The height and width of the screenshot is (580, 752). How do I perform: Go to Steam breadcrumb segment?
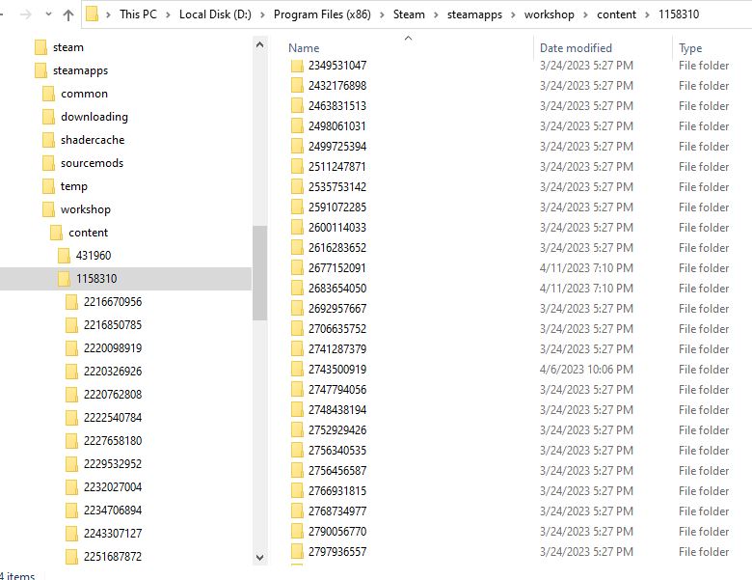click(409, 14)
